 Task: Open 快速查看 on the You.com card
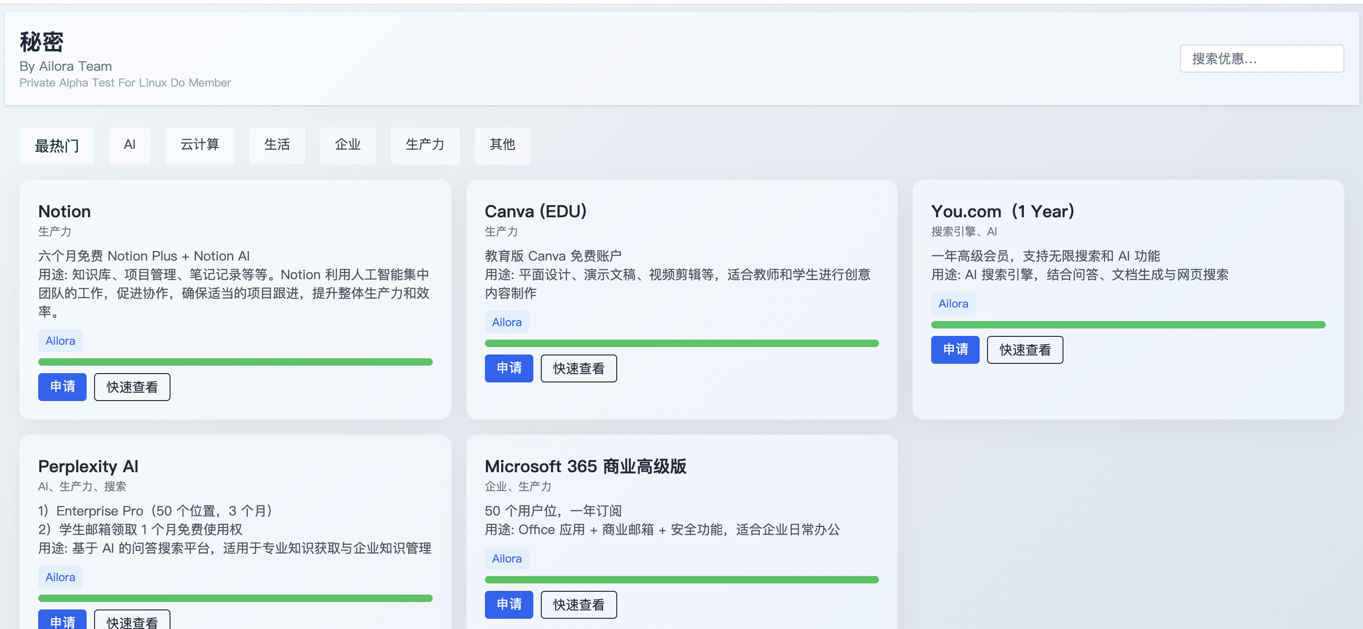click(x=1025, y=350)
